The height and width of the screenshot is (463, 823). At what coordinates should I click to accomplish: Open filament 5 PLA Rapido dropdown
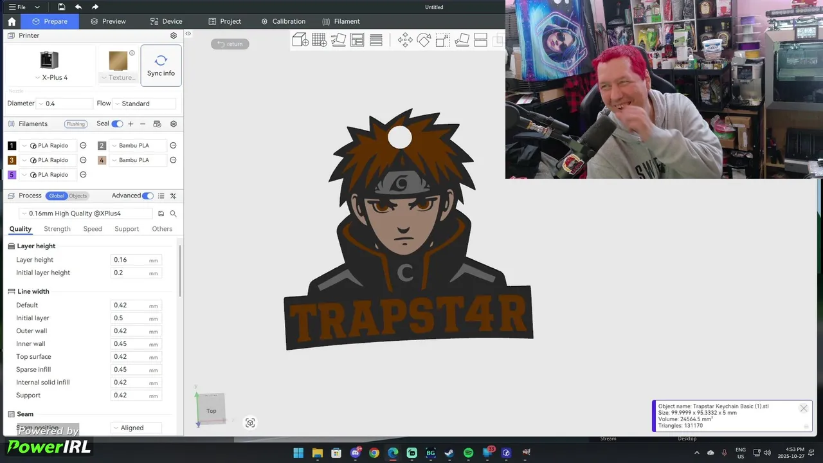point(48,175)
